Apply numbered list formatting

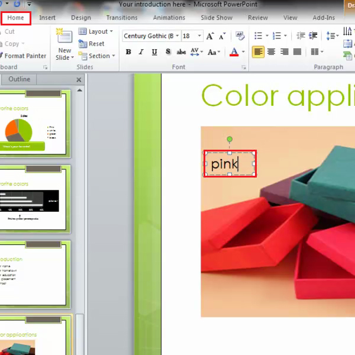point(277,35)
